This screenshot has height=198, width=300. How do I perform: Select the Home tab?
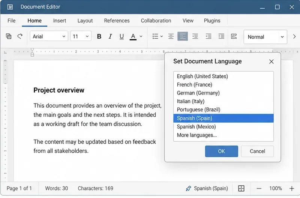point(34,21)
